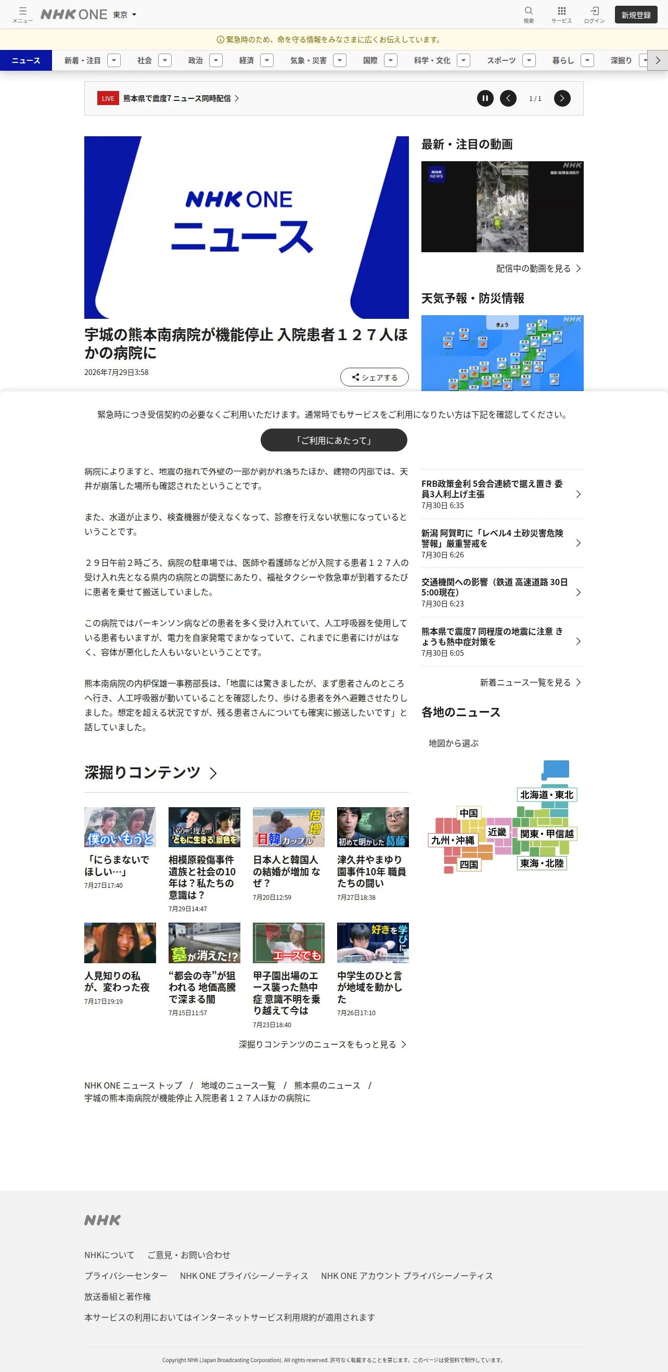Viewport: 668px width, 1372px height.
Task: Open ご意見・お問い合わせ footer link
Action: click(188, 1255)
